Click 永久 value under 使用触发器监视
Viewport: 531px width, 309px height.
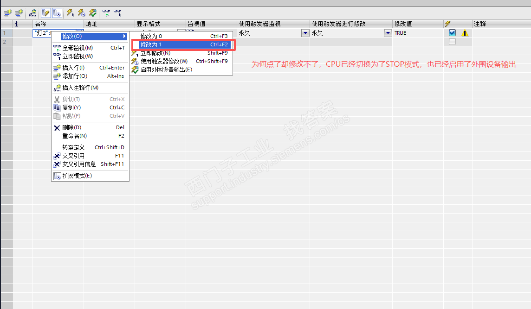pos(244,33)
